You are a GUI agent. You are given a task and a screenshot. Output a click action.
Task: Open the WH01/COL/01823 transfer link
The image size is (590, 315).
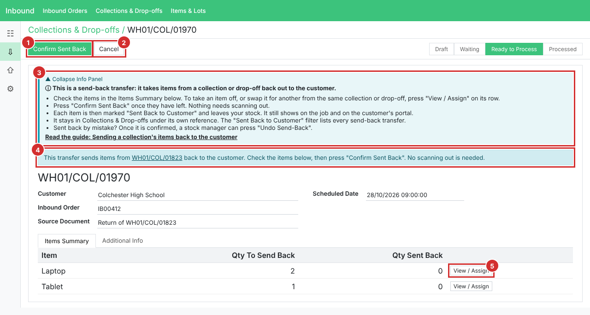157,157
